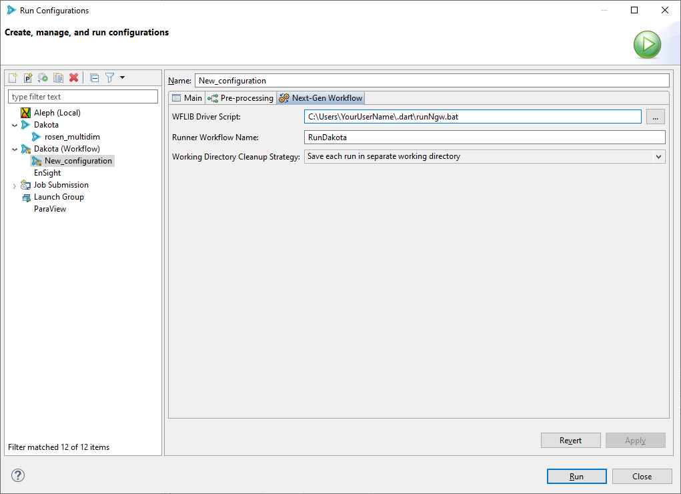Collapse all items in the configuration tree
This screenshot has width=681, height=494.
click(94, 77)
